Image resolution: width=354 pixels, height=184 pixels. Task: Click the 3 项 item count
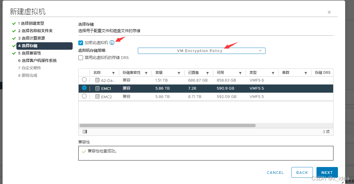point(326,132)
